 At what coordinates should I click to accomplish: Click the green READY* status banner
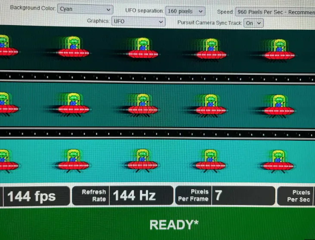click(x=171, y=224)
